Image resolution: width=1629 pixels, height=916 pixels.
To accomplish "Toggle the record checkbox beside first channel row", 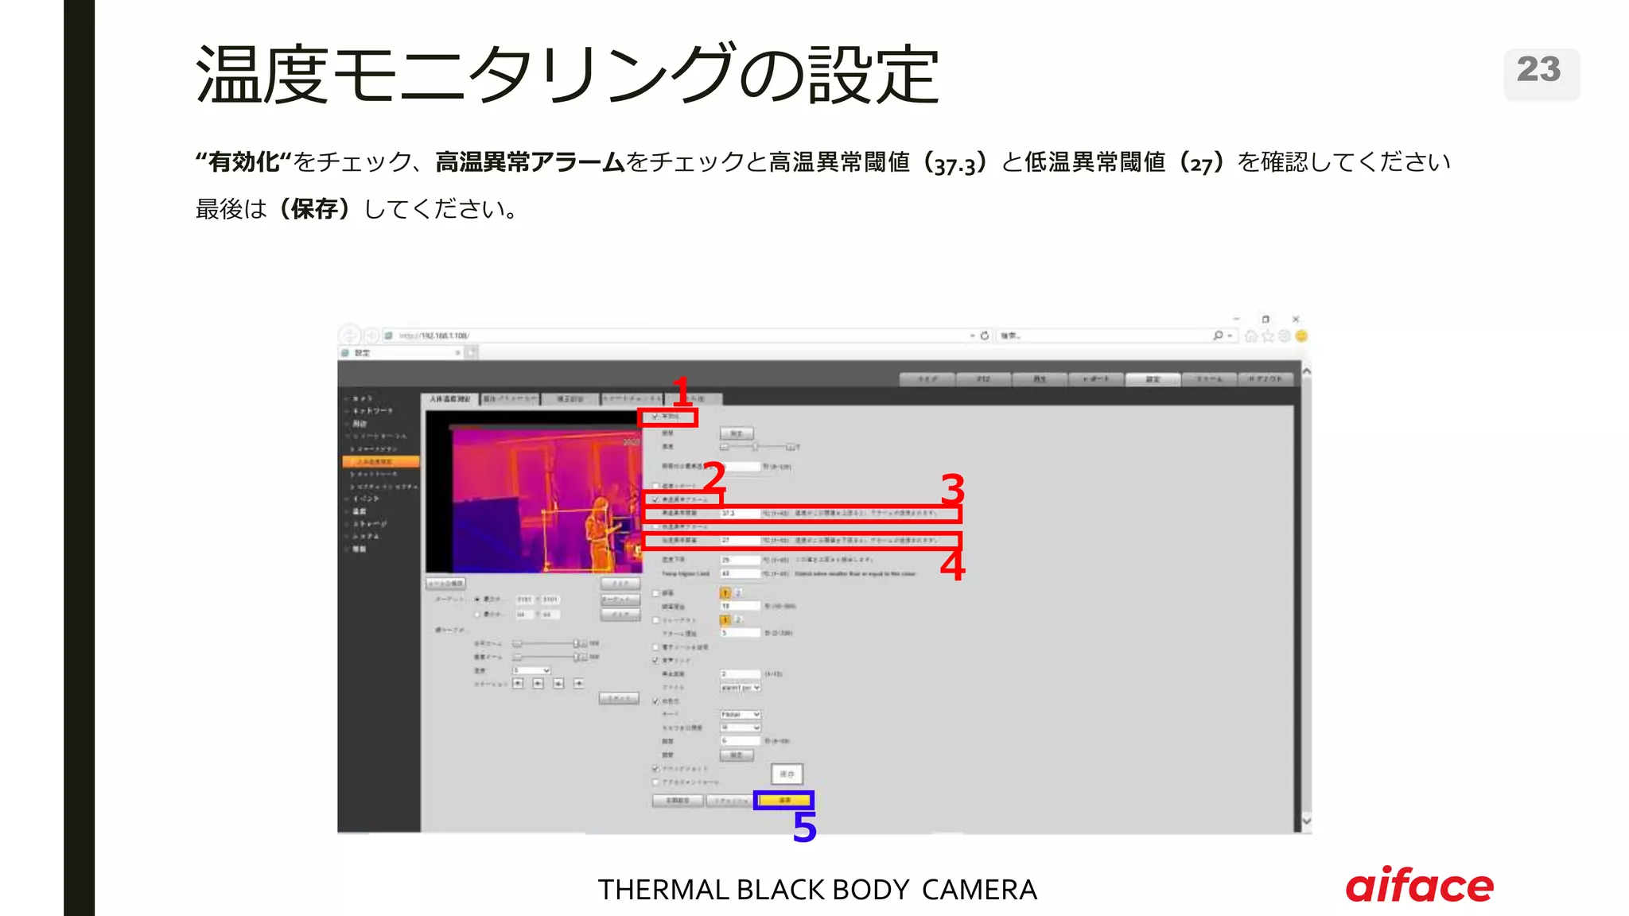I will [656, 593].
